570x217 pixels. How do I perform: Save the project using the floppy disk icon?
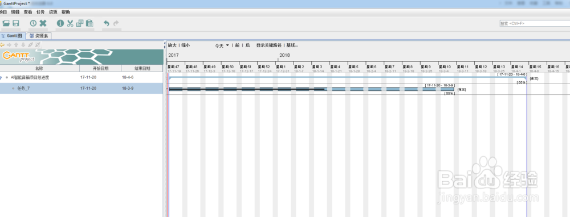(x=16, y=23)
